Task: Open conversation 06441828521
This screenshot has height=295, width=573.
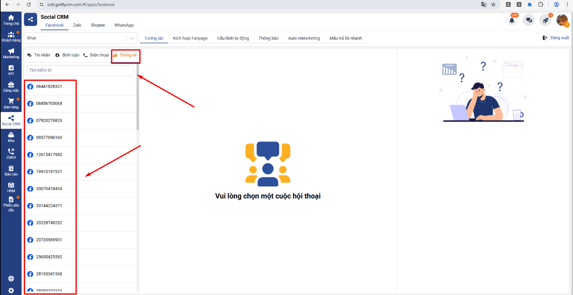Action: (x=49, y=86)
